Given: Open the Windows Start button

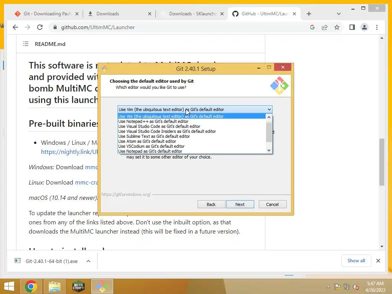Looking at the screenshot, I should (9, 286).
